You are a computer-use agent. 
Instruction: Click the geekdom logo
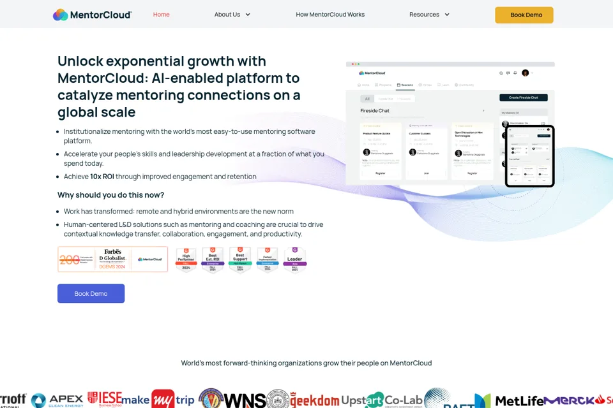click(315, 400)
